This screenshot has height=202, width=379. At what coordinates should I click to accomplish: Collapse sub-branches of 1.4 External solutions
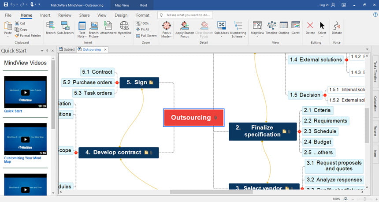346,60
